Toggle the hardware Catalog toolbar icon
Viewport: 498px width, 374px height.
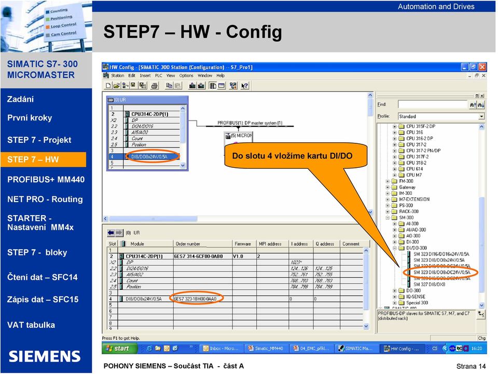pyautogui.click(x=213, y=86)
